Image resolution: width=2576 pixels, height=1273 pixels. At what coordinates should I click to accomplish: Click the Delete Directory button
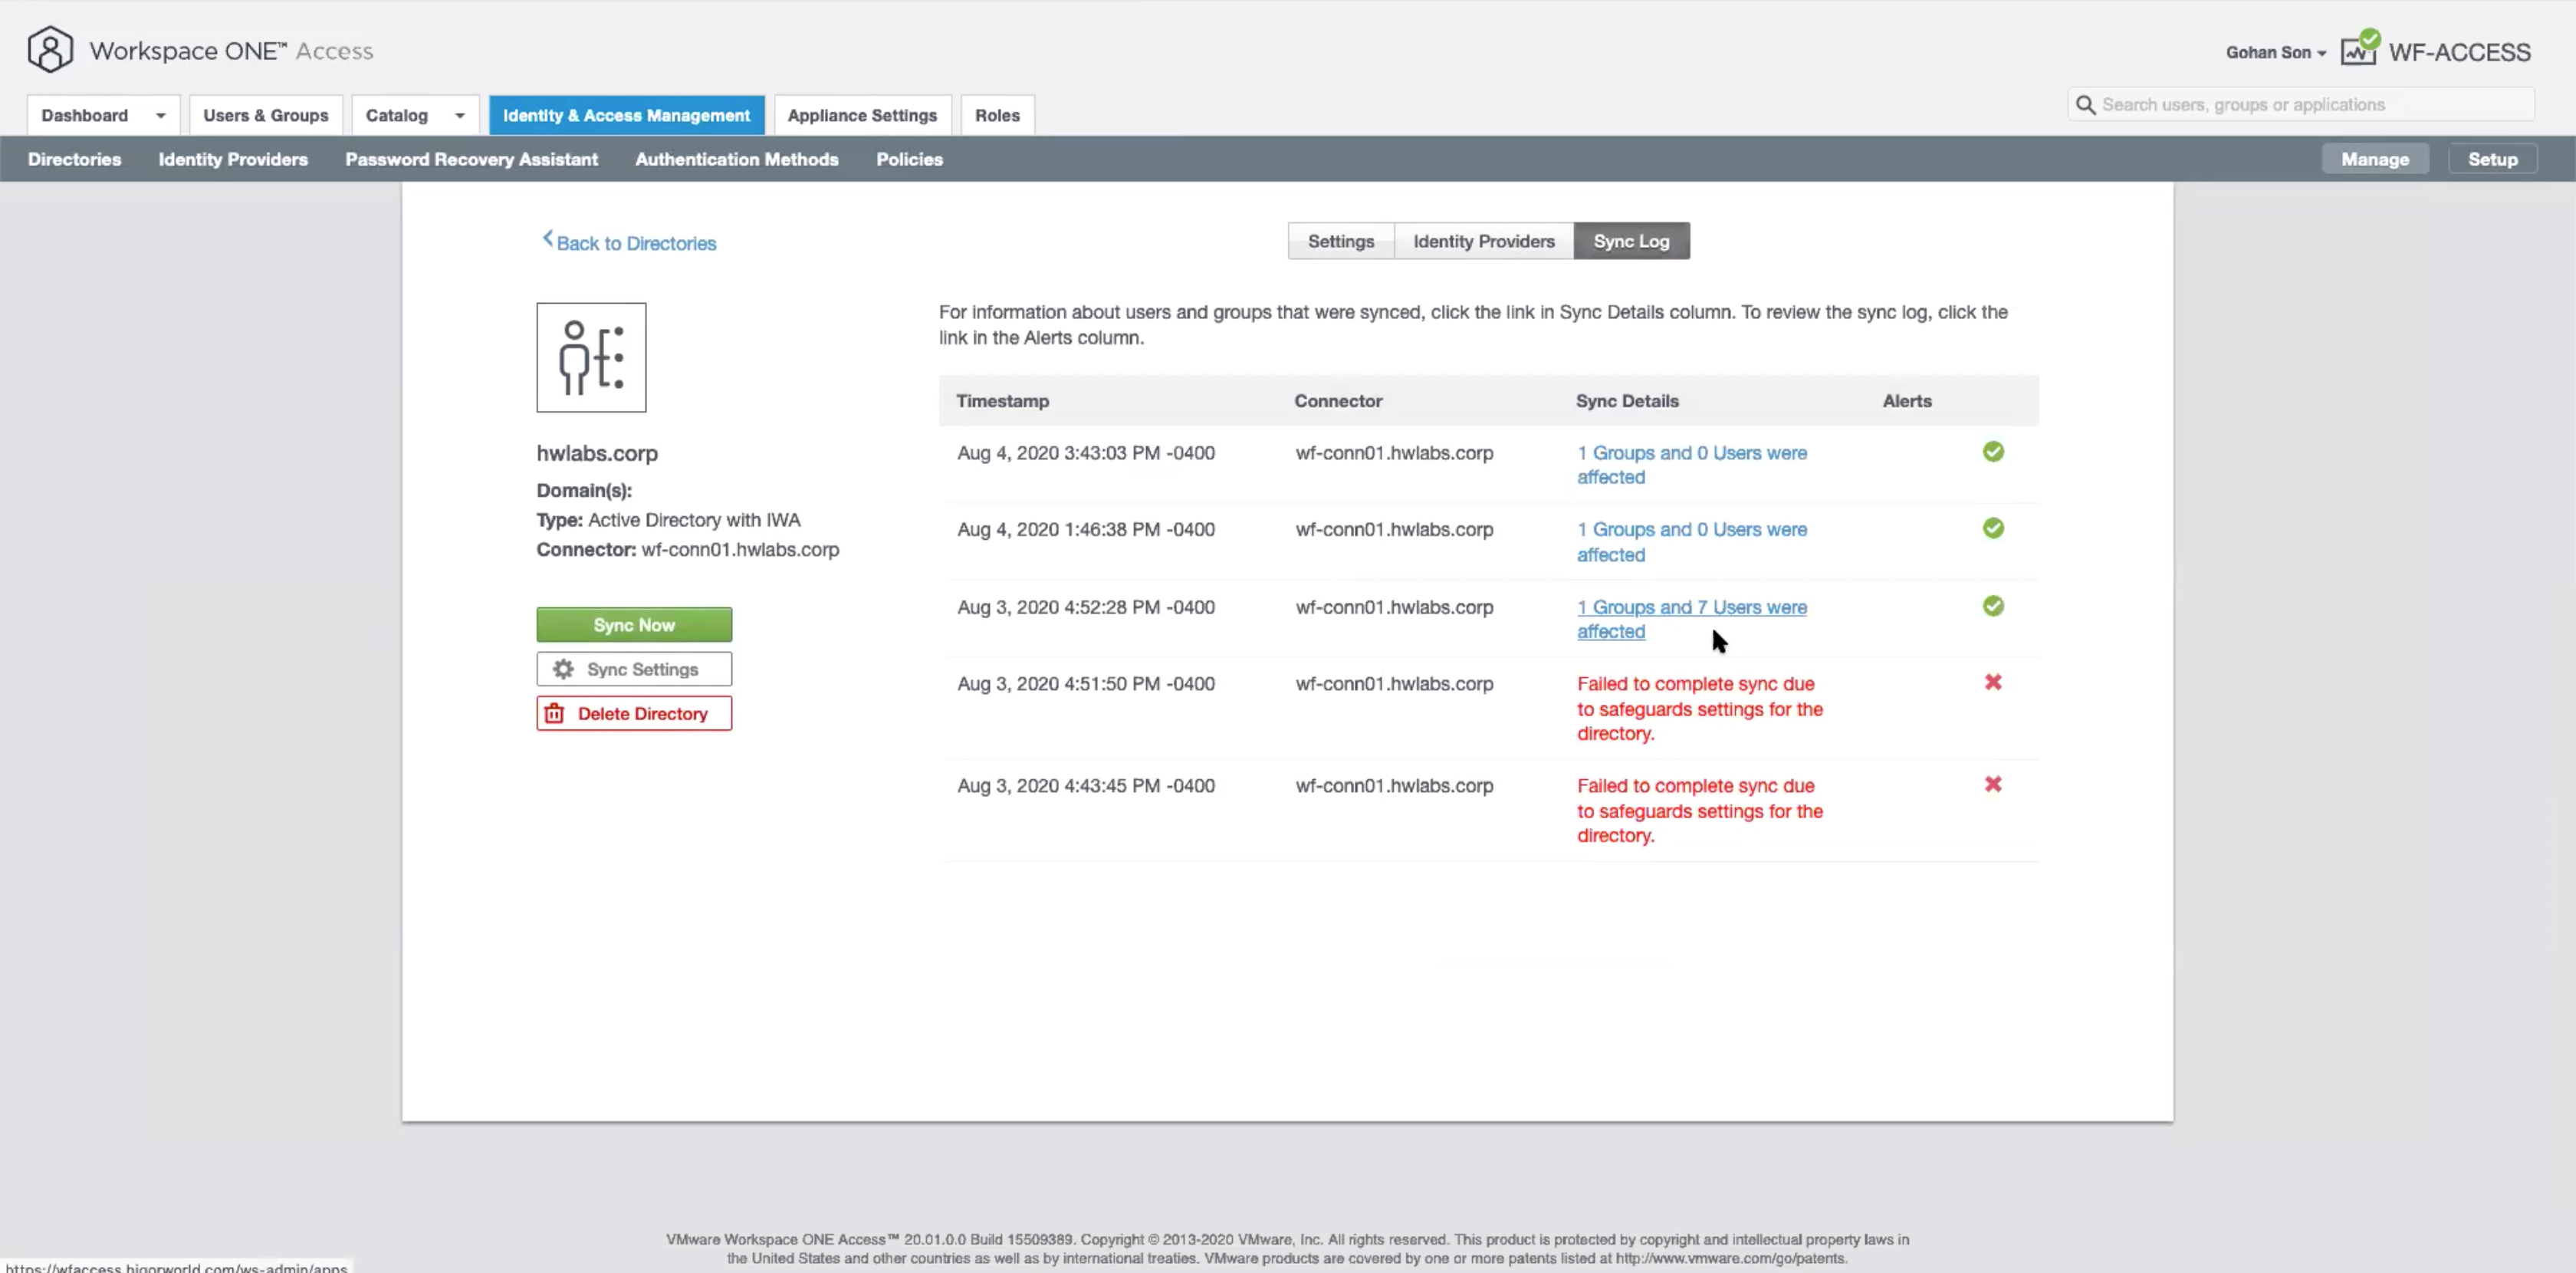634,713
